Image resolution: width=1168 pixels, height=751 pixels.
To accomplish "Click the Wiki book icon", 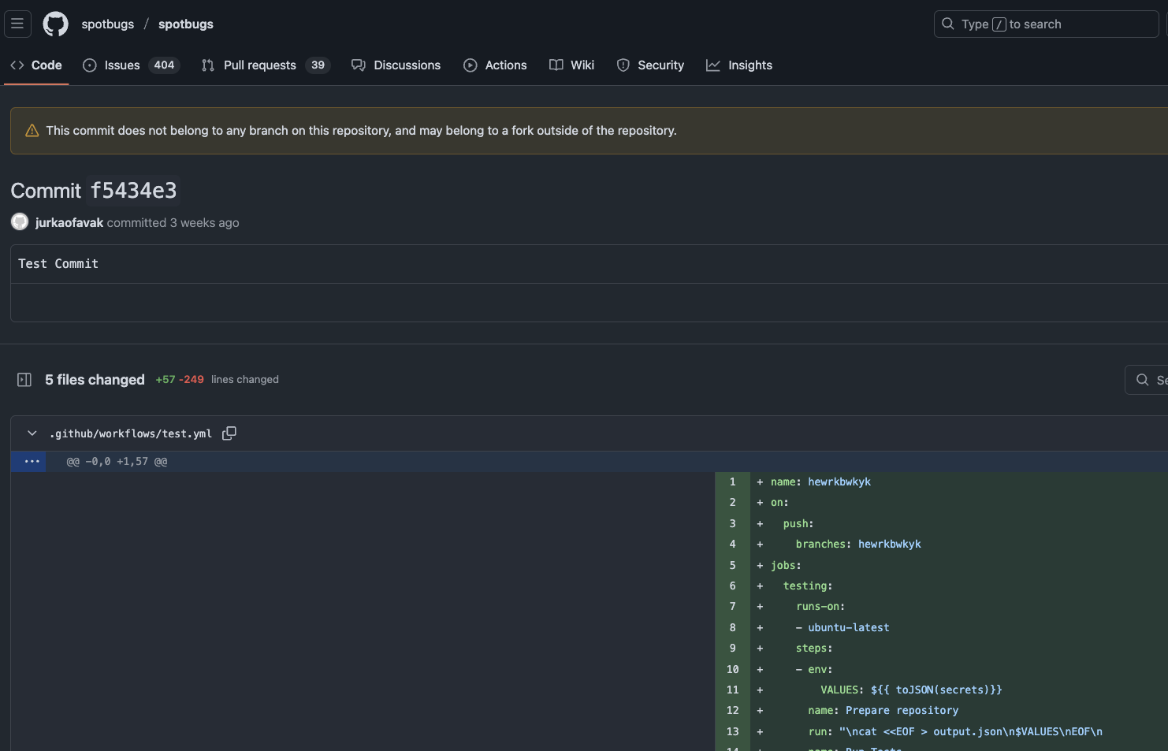I will point(556,65).
